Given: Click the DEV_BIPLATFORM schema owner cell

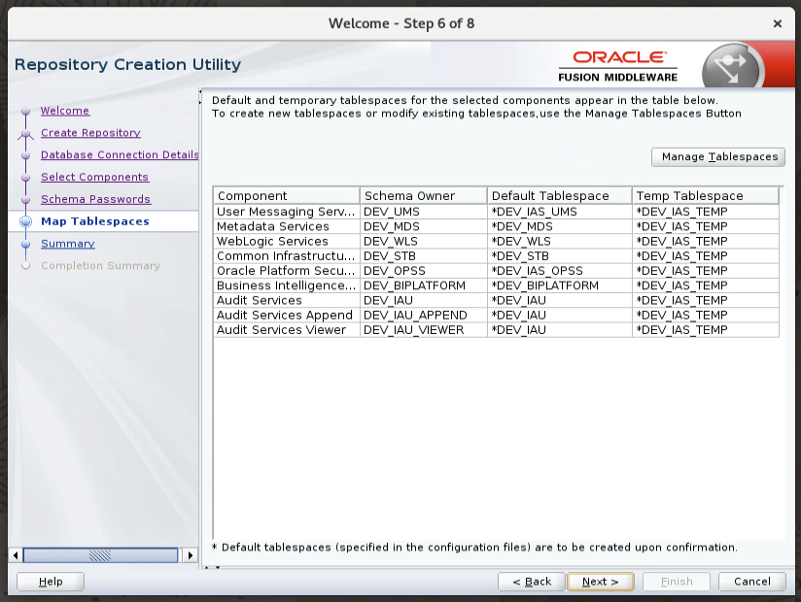Looking at the screenshot, I should tap(424, 285).
